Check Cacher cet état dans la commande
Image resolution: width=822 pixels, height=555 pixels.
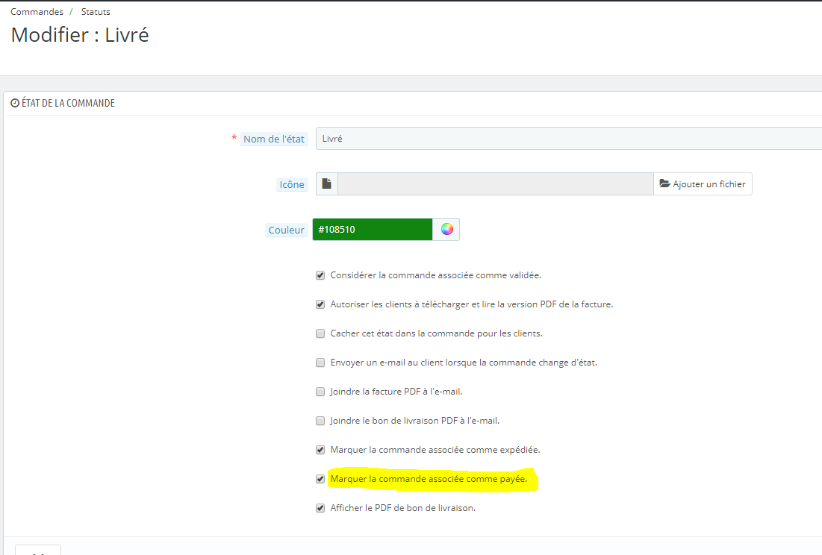(x=320, y=333)
